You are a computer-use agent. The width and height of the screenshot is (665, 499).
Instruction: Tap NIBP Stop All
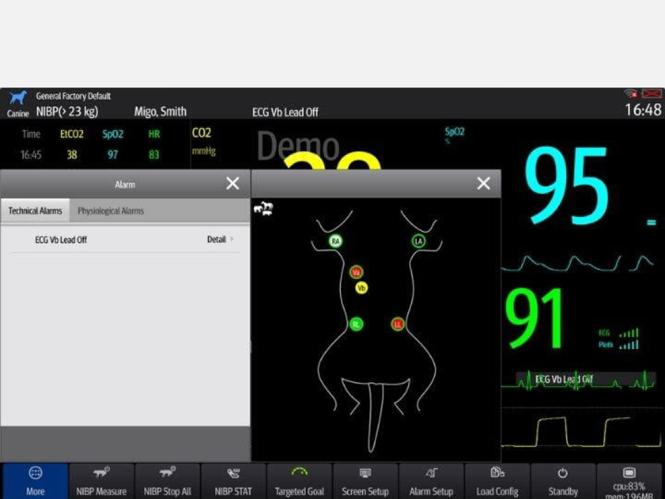point(167,480)
